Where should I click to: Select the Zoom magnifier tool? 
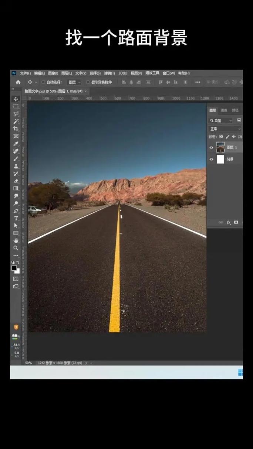[x=16, y=248]
